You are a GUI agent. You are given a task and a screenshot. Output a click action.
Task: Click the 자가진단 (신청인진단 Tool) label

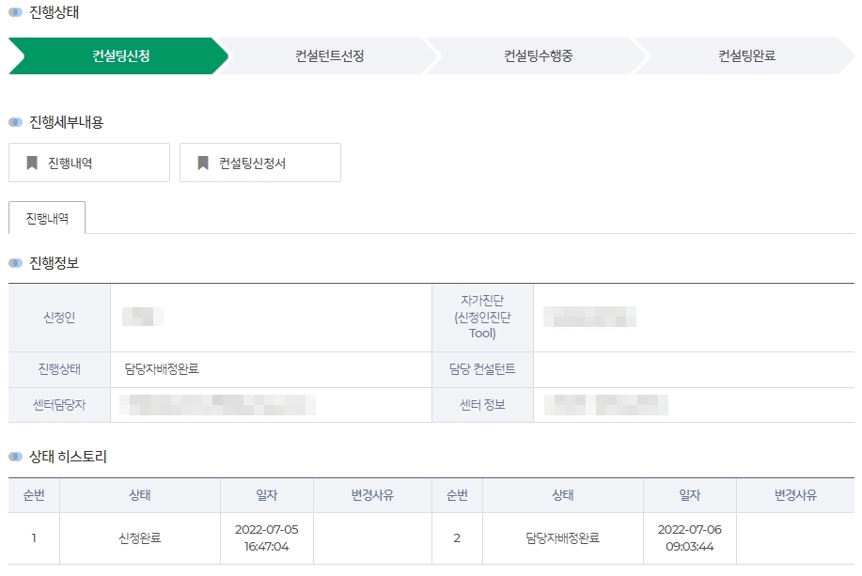click(482, 318)
